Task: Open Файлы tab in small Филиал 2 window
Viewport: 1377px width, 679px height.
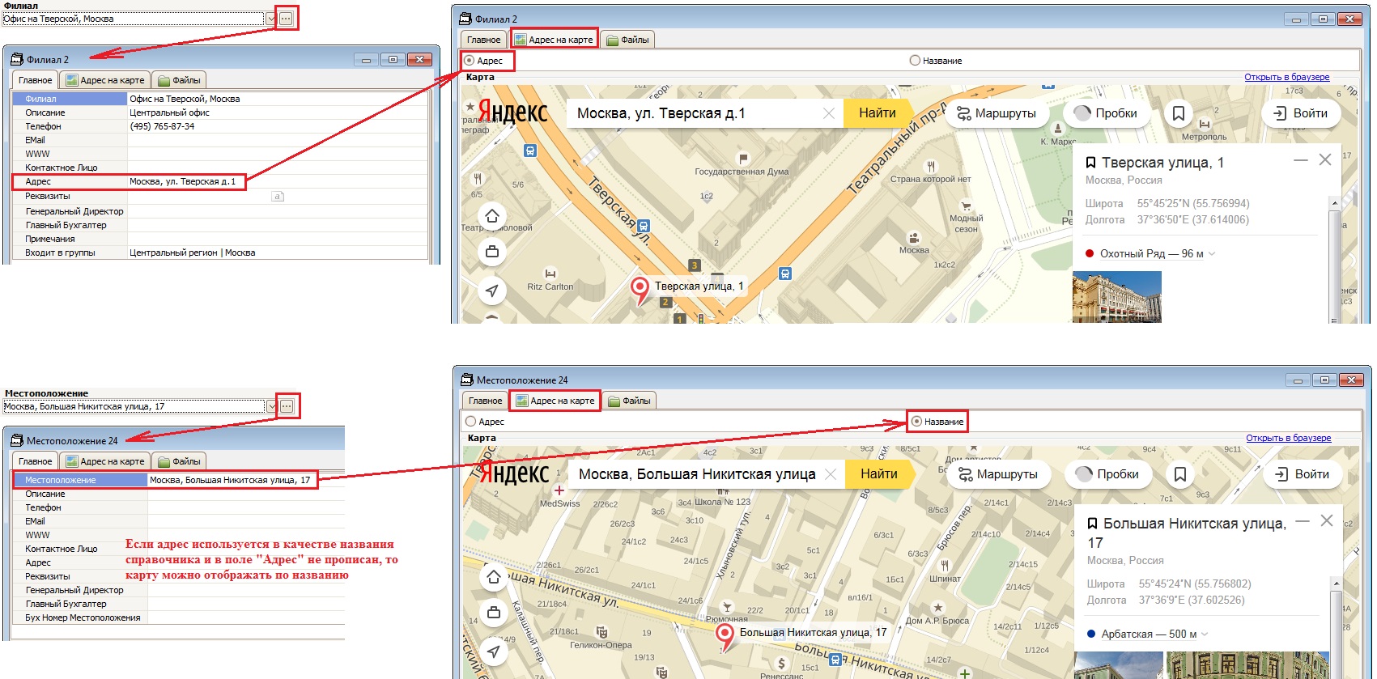Action: [179, 80]
